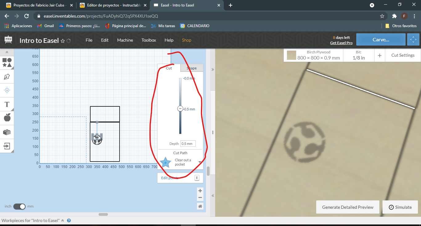Toggle the inch/mm unit switch
Screen dimensions: 421x226
[x=19, y=207]
